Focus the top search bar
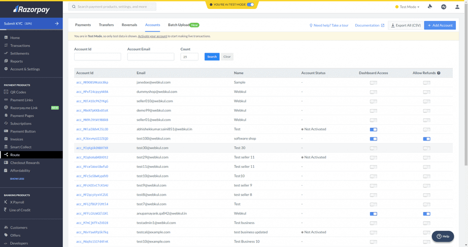 tap(112, 7)
